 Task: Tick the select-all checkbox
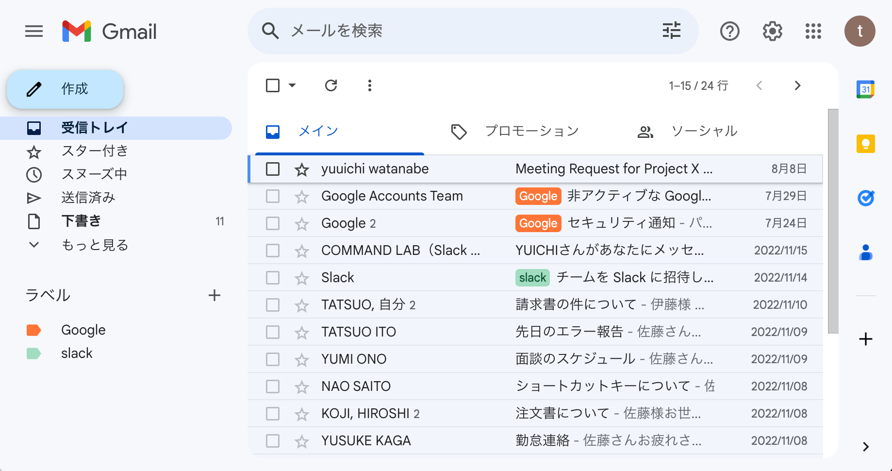(x=273, y=85)
